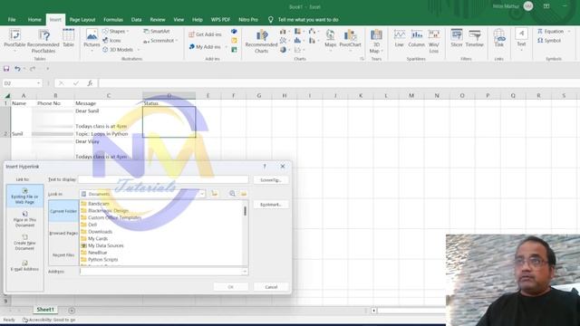Image resolution: width=580 pixels, height=326 pixels.
Task: Open the Shapes gallery
Action: (116, 32)
